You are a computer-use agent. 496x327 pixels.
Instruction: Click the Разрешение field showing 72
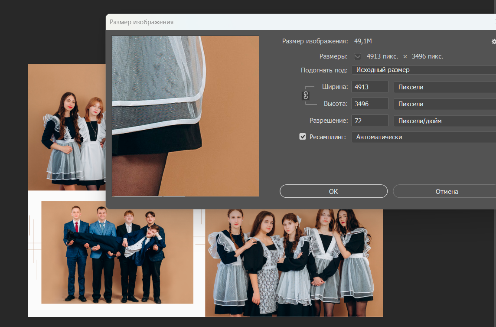pyautogui.click(x=370, y=121)
